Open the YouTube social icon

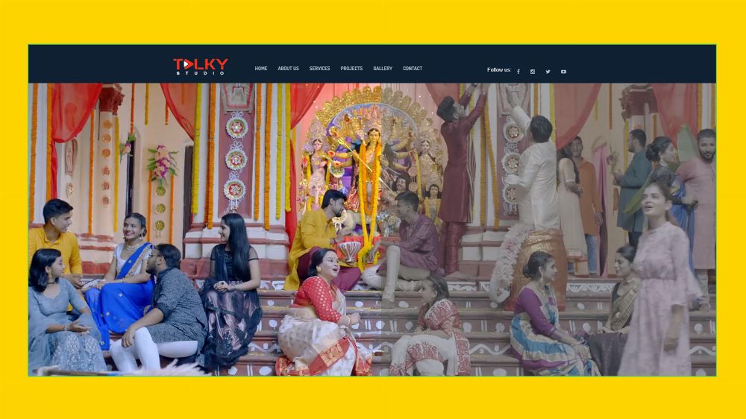point(563,72)
